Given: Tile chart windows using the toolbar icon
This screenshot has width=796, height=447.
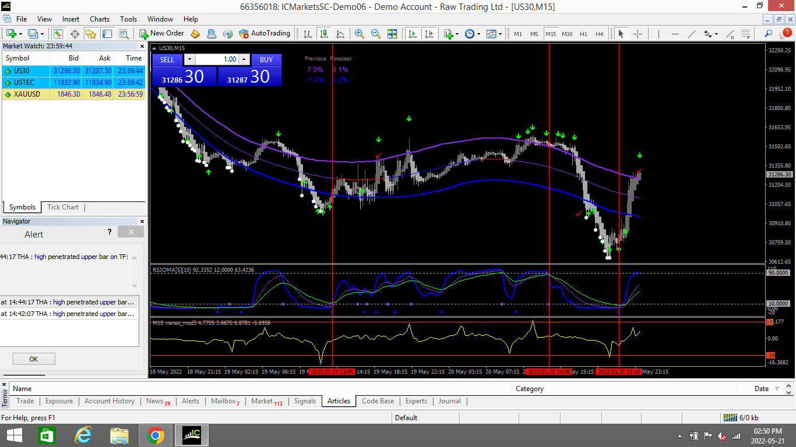Looking at the screenshot, I should (392, 34).
